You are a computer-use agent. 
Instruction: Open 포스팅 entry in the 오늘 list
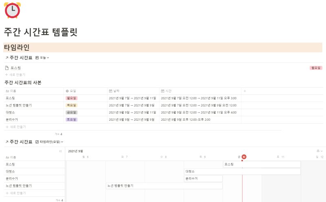(x=15, y=68)
